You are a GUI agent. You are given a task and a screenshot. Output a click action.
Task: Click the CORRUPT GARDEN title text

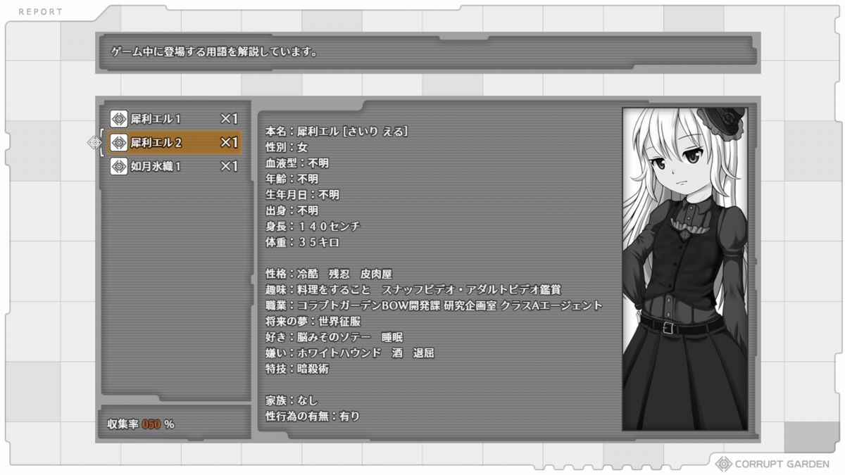[782, 464]
